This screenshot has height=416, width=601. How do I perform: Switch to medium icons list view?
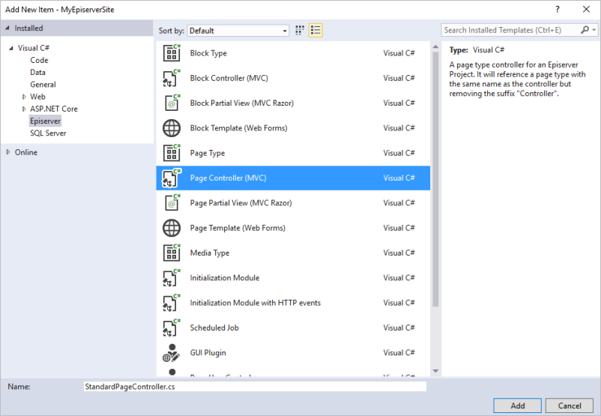pyautogui.click(x=315, y=30)
